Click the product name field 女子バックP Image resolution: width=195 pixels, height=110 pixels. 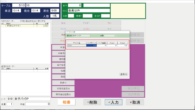[32, 99]
